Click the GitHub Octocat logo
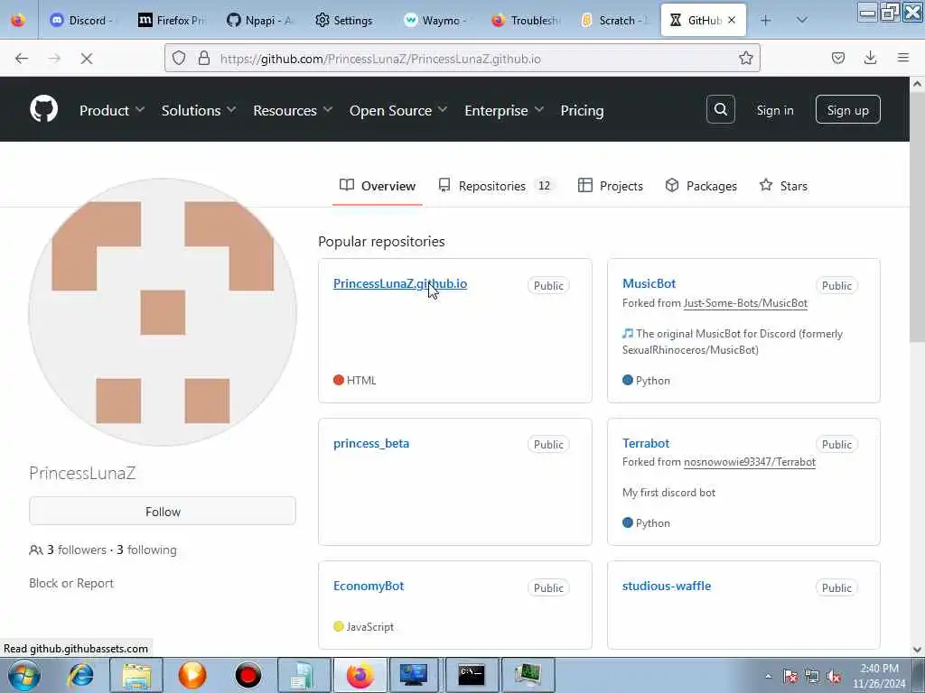This screenshot has width=925, height=693. 43,109
